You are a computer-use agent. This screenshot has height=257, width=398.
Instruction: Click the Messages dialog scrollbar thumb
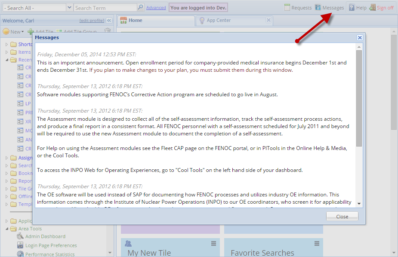pos(359,98)
